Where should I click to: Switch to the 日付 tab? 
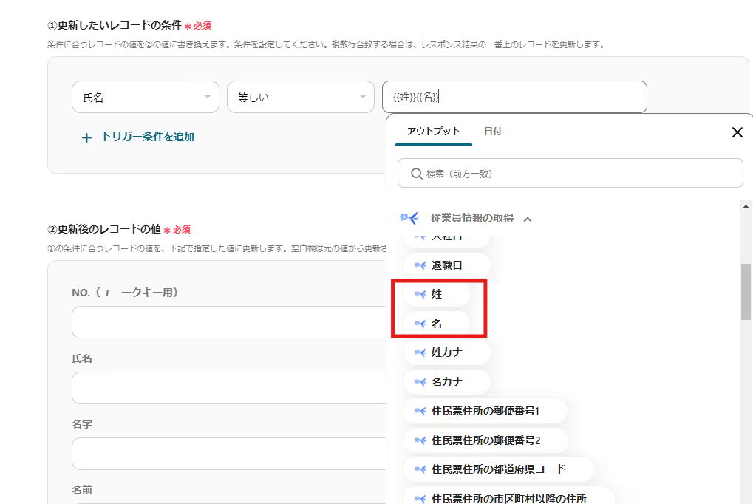click(492, 132)
